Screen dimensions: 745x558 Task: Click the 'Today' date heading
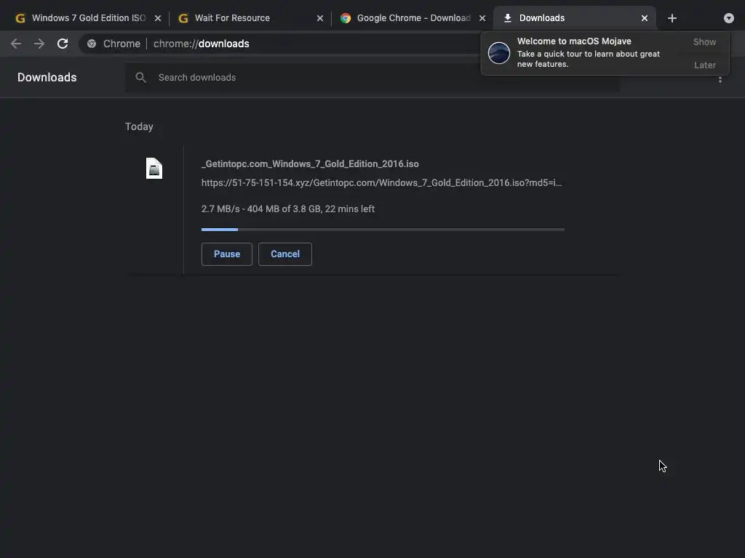(x=139, y=126)
